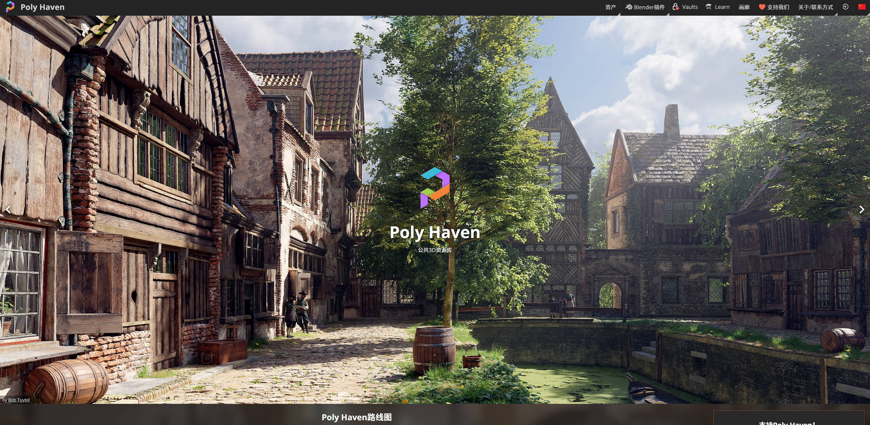Open the language selector with Chinese flag
870x425 pixels.
[x=862, y=7]
